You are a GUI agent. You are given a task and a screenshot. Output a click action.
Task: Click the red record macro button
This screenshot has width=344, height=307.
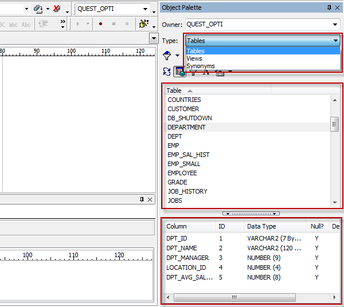tap(101, 24)
